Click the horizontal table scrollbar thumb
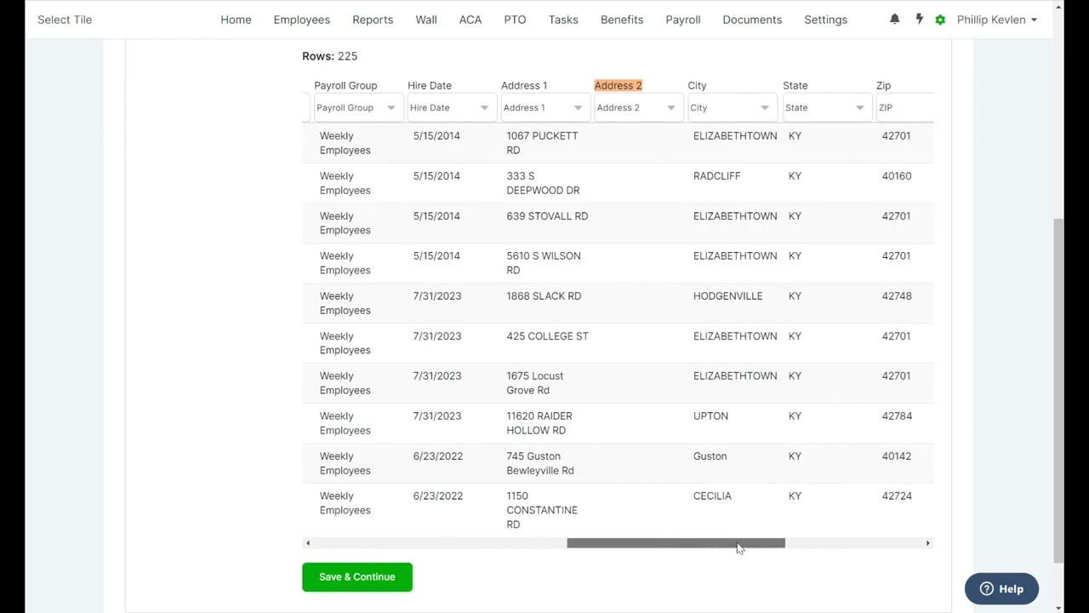The image size is (1089, 613). tap(676, 543)
